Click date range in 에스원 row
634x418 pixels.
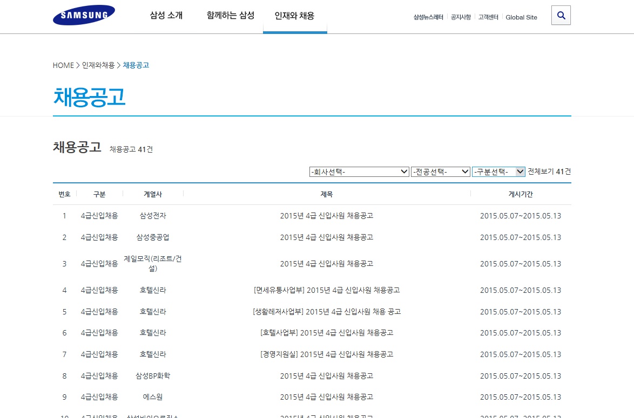click(x=521, y=397)
